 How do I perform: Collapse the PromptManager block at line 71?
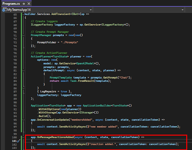(23, 36)
